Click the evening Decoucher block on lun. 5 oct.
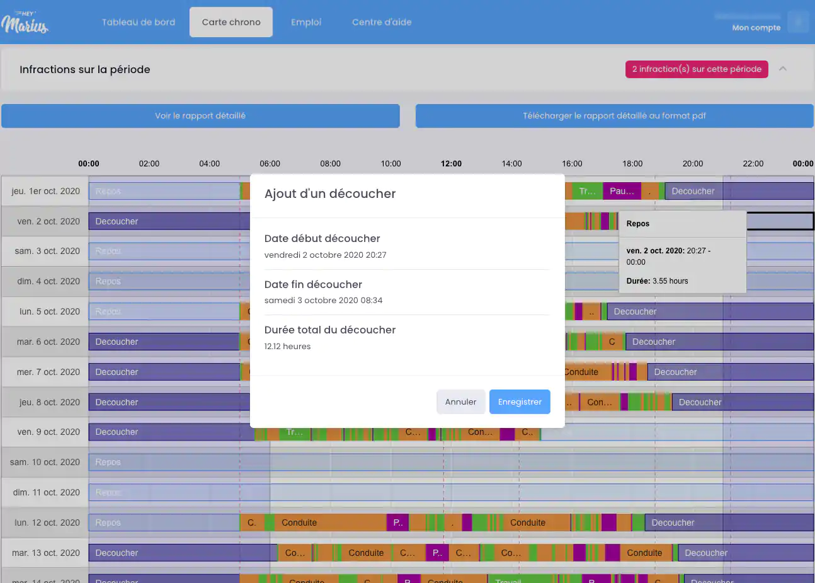This screenshot has height=583, width=815. pos(710,311)
